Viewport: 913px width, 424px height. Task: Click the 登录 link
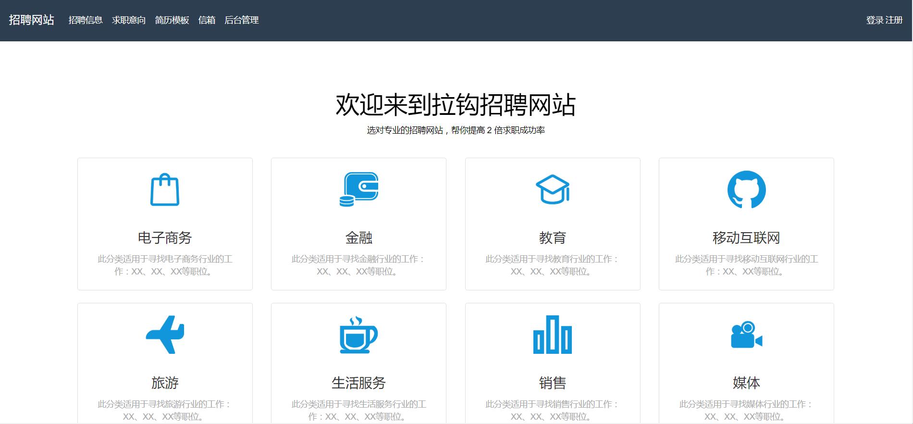tap(875, 20)
